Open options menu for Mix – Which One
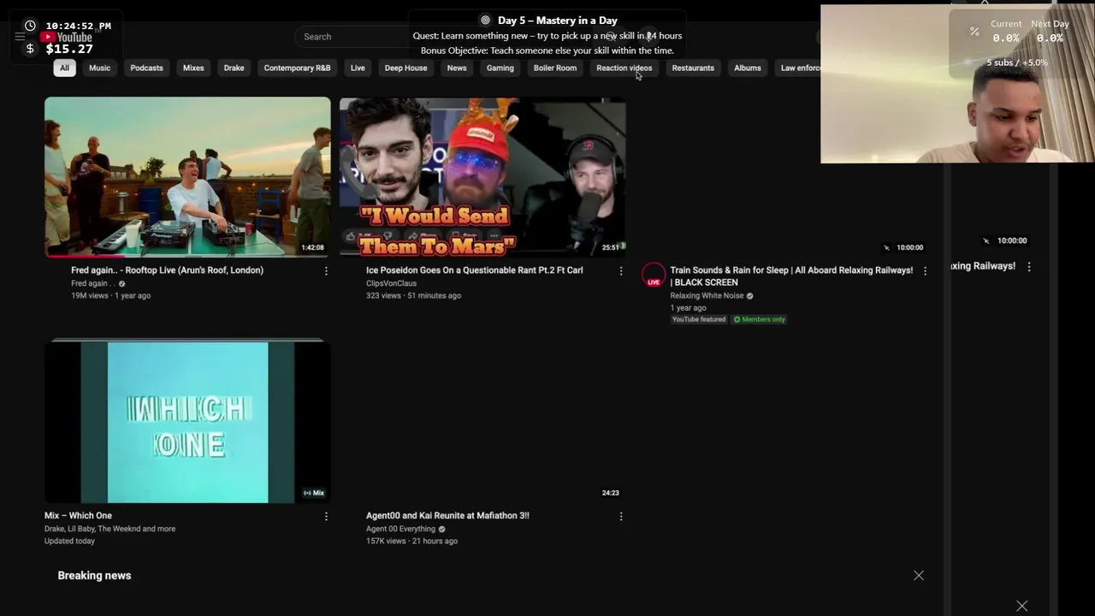The image size is (1095, 616). pyautogui.click(x=326, y=516)
